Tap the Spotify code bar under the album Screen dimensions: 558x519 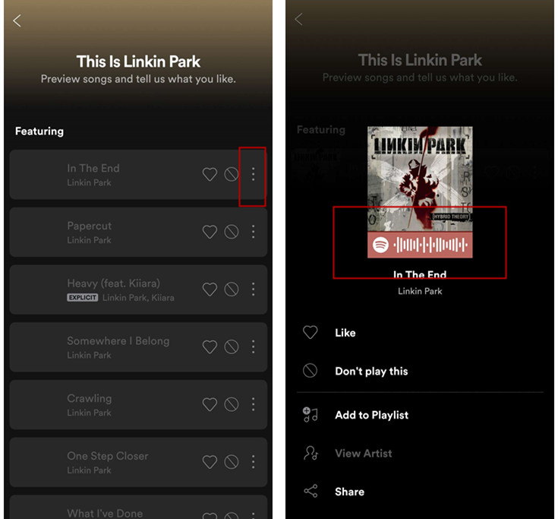click(420, 245)
